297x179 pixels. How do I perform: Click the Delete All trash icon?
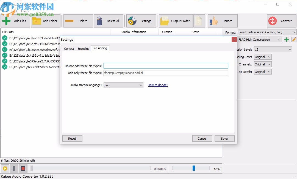[x=99, y=21]
